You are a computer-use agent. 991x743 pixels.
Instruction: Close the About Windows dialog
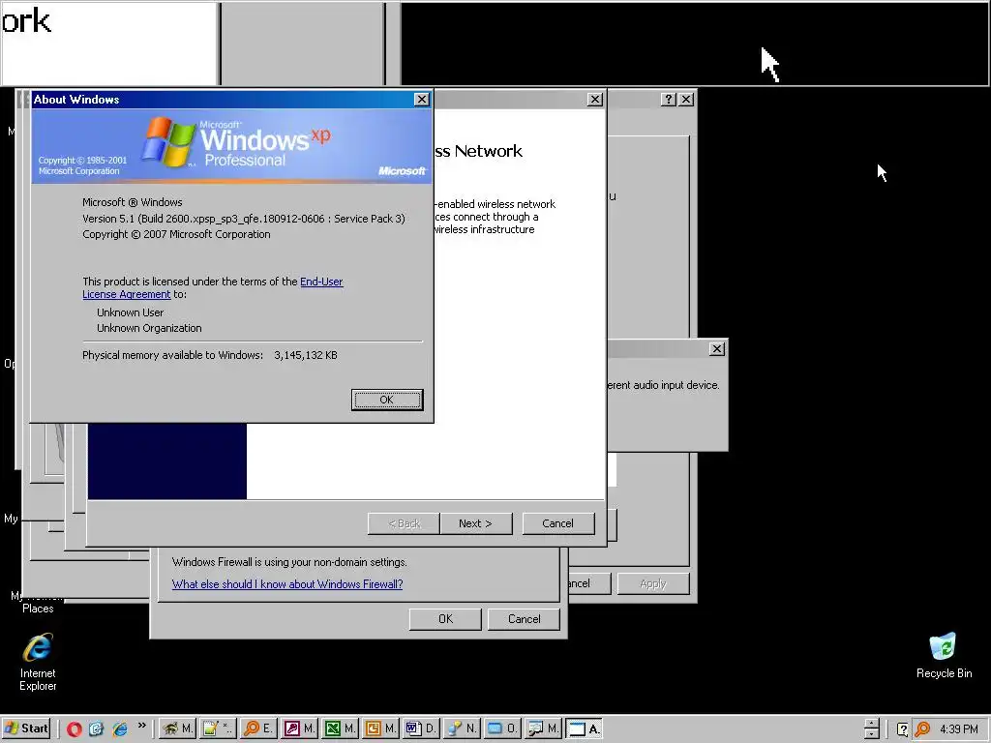point(422,100)
